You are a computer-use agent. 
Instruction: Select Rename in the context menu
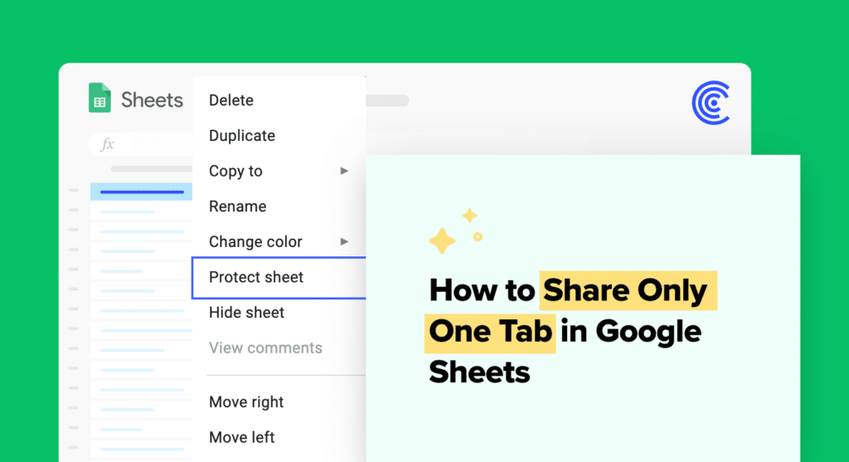[x=238, y=207]
